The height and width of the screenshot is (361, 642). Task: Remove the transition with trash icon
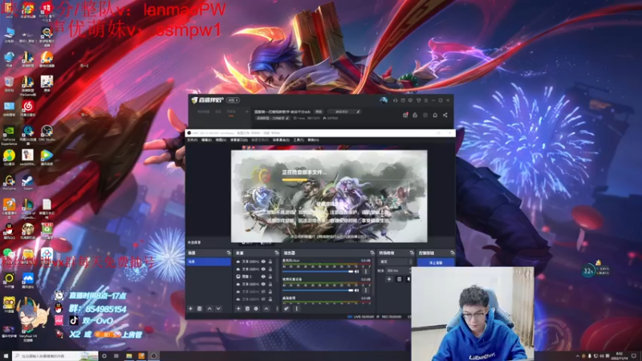pyautogui.click(x=400, y=279)
